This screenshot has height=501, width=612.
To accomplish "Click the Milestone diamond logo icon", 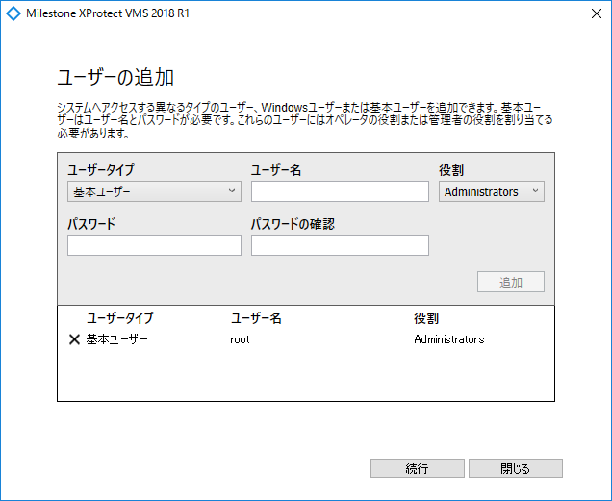I will [x=13, y=13].
